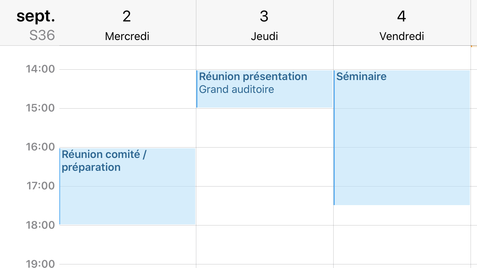Screen dimensions: 477x268
Task: Click the Grand auditoire location text
Action: pos(236,89)
